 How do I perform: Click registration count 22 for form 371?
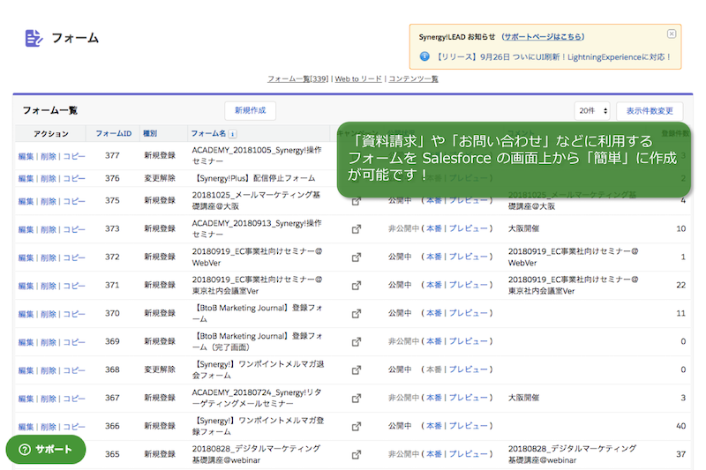(x=680, y=285)
